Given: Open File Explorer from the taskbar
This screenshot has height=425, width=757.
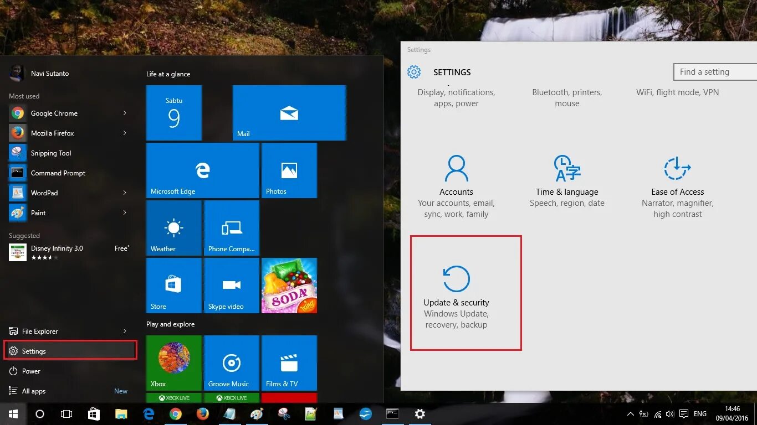Looking at the screenshot, I should pos(121,414).
